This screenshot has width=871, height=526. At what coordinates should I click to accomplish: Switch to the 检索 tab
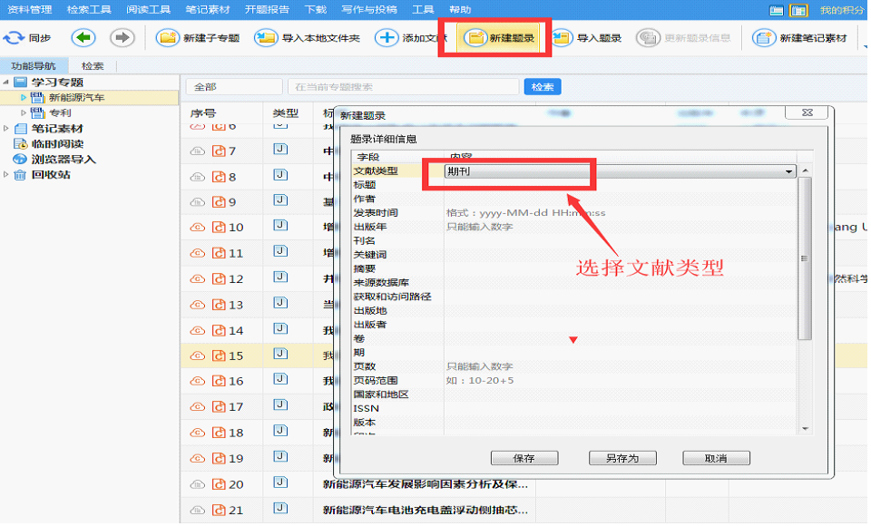(x=93, y=65)
